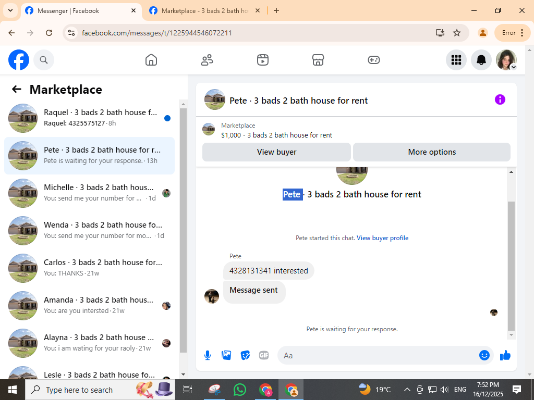Viewport: 534px width, 400px height.
Task: Open the Notifications bell icon
Action: tap(481, 60)
